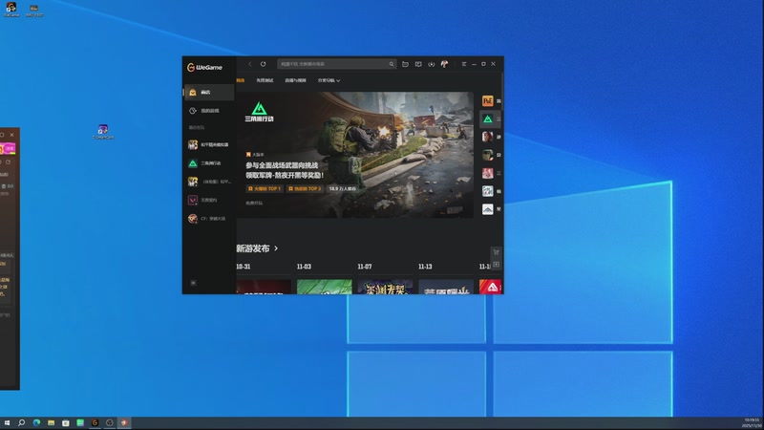Open the desktop shortcut with the purple icon

(x=103, y=132)
